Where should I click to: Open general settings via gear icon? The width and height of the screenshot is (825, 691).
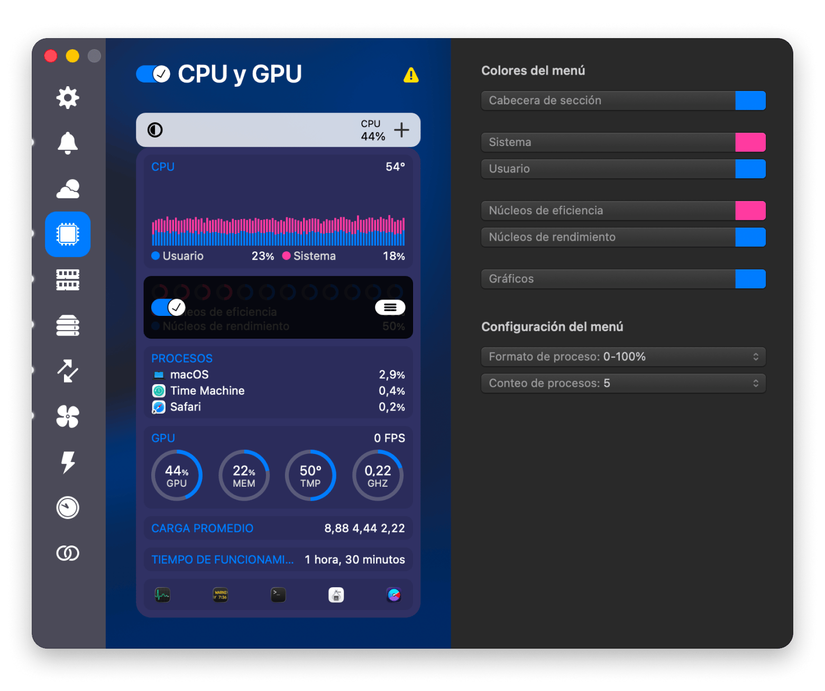tap(68, 98)
